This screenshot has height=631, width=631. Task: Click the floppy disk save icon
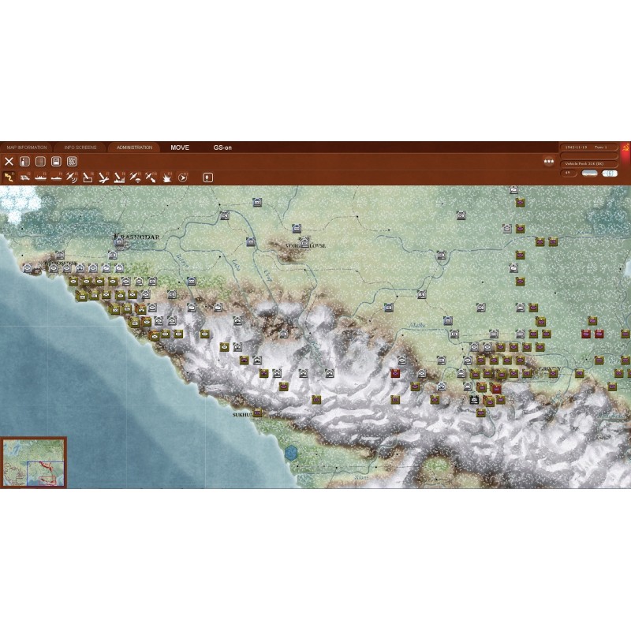pos(55,162)
